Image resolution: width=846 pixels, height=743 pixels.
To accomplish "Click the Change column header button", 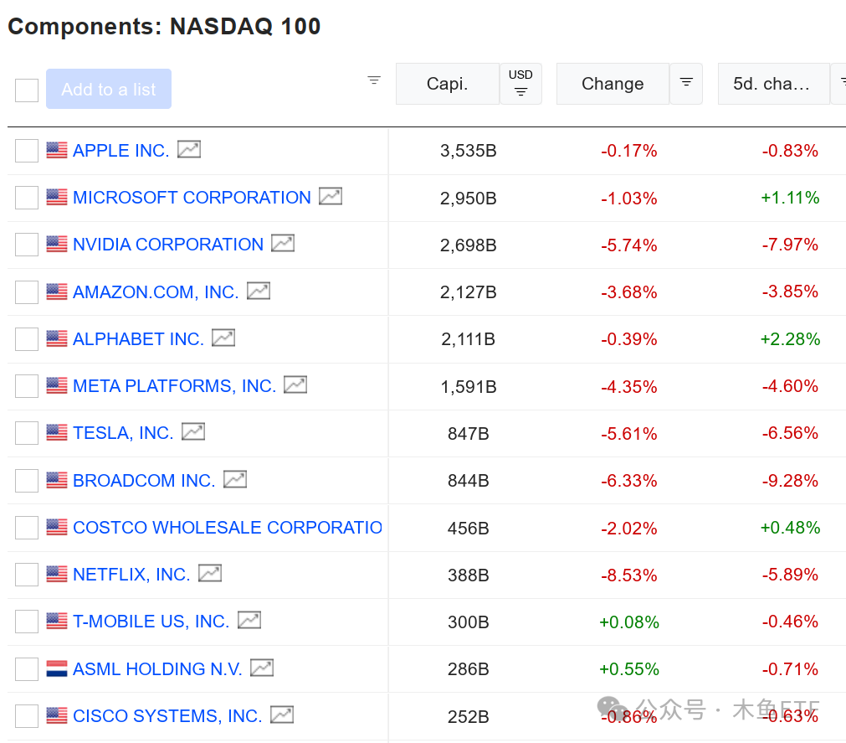I will pos(613,84).
